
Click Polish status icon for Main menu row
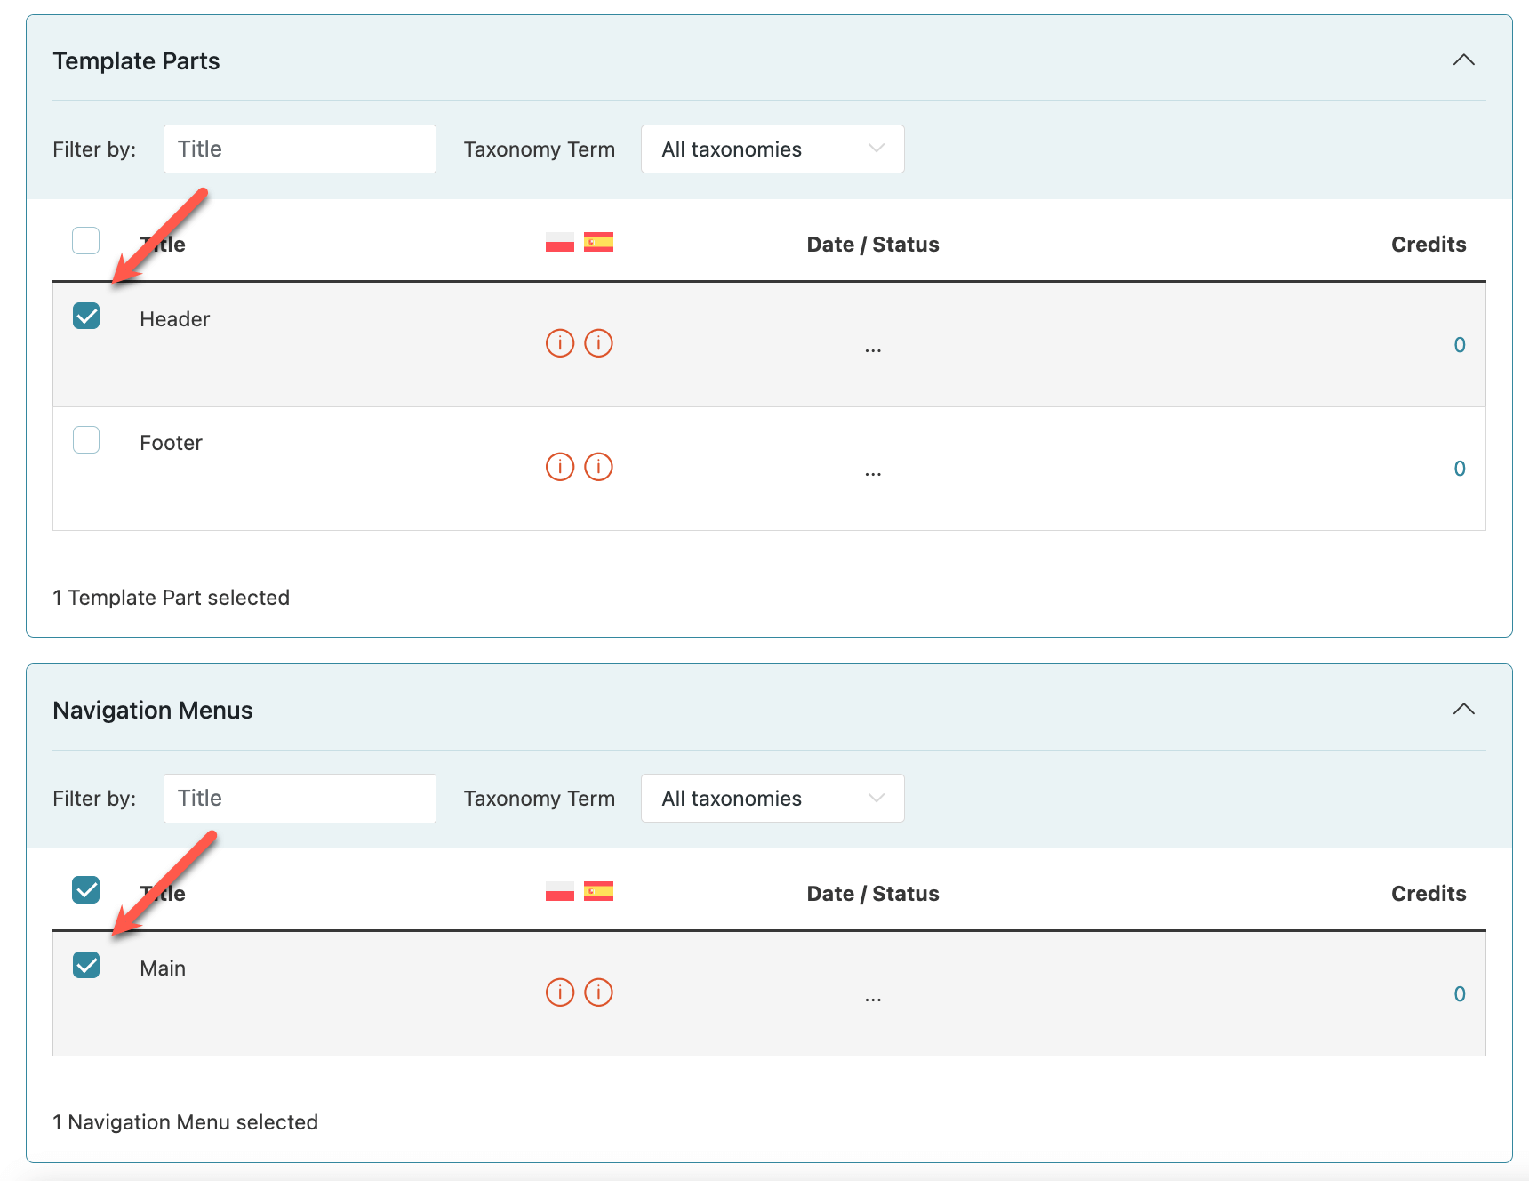[x=559, y=992]
